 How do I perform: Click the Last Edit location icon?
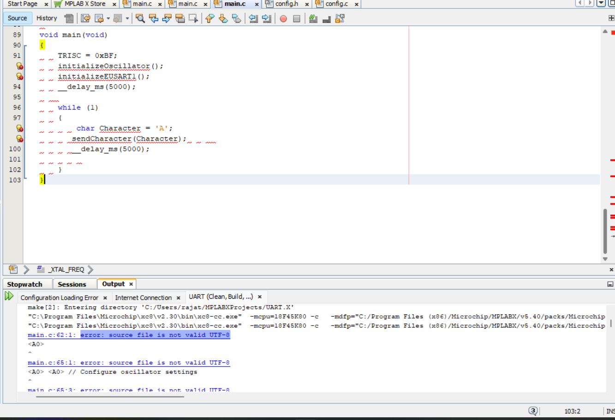(x=86, y=18)
